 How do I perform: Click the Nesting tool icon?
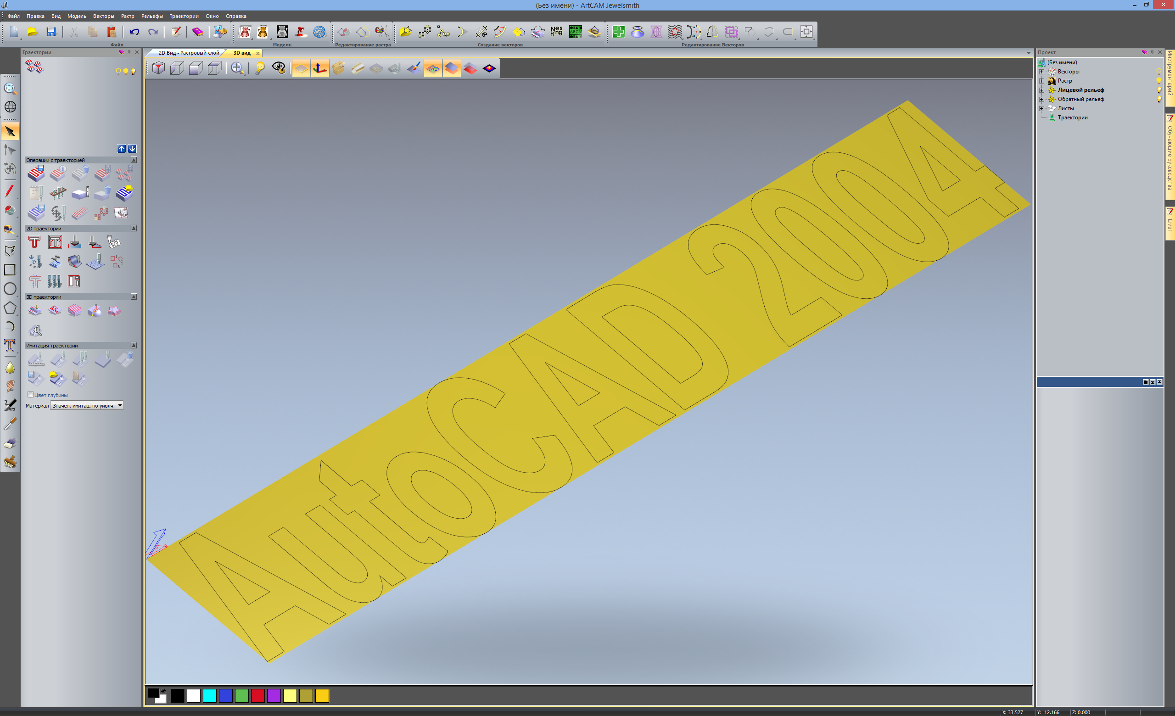coord(556,32)
